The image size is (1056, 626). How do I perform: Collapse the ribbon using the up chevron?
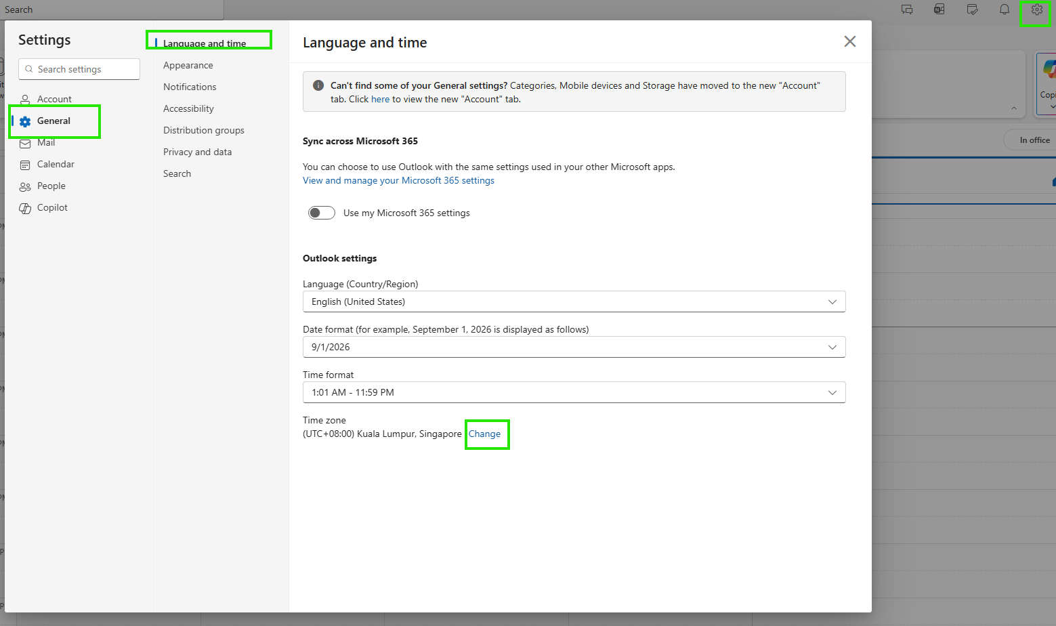[x=1014, y=108]
